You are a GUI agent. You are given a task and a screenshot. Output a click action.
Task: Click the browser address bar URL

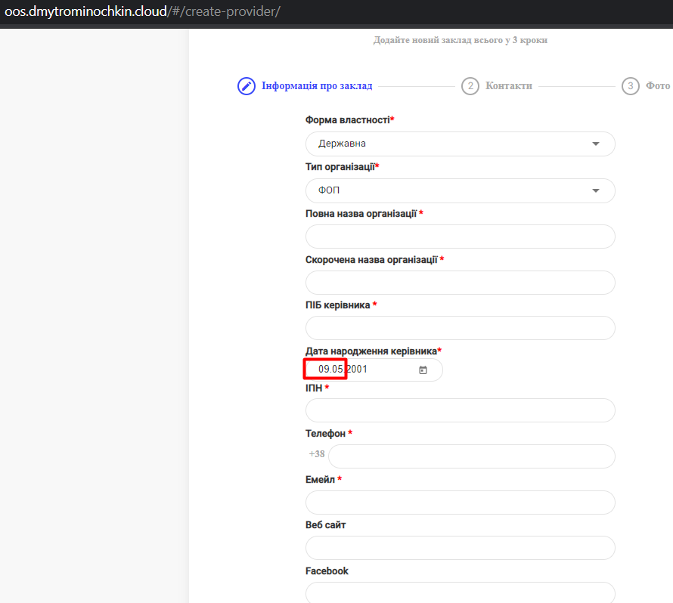(142, 11)
